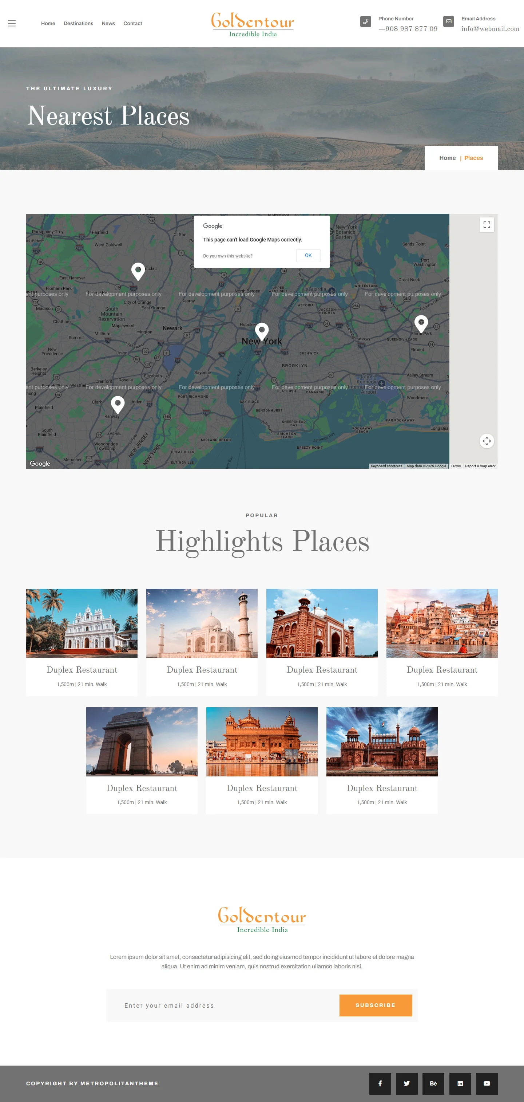This screenshot has height=1102, width=524.
Task: Click Report a map error link
Action: click(x=480, y=466)
